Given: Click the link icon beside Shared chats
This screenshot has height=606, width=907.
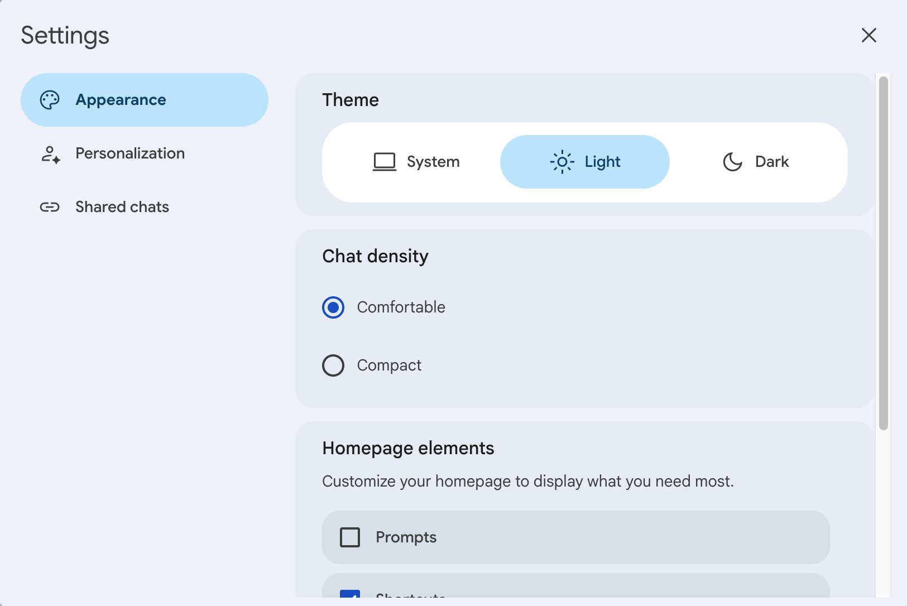Looking at the screenshot, I should pyautogui.click(x=50, y=207).
